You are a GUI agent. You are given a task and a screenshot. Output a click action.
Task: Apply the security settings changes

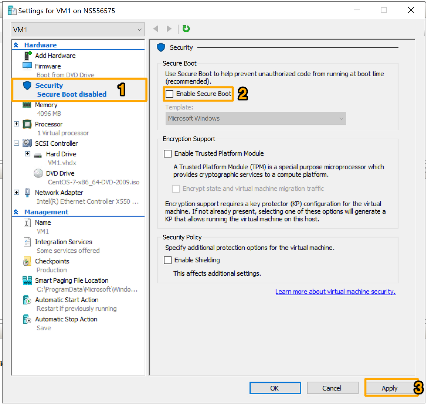(389, 388)
